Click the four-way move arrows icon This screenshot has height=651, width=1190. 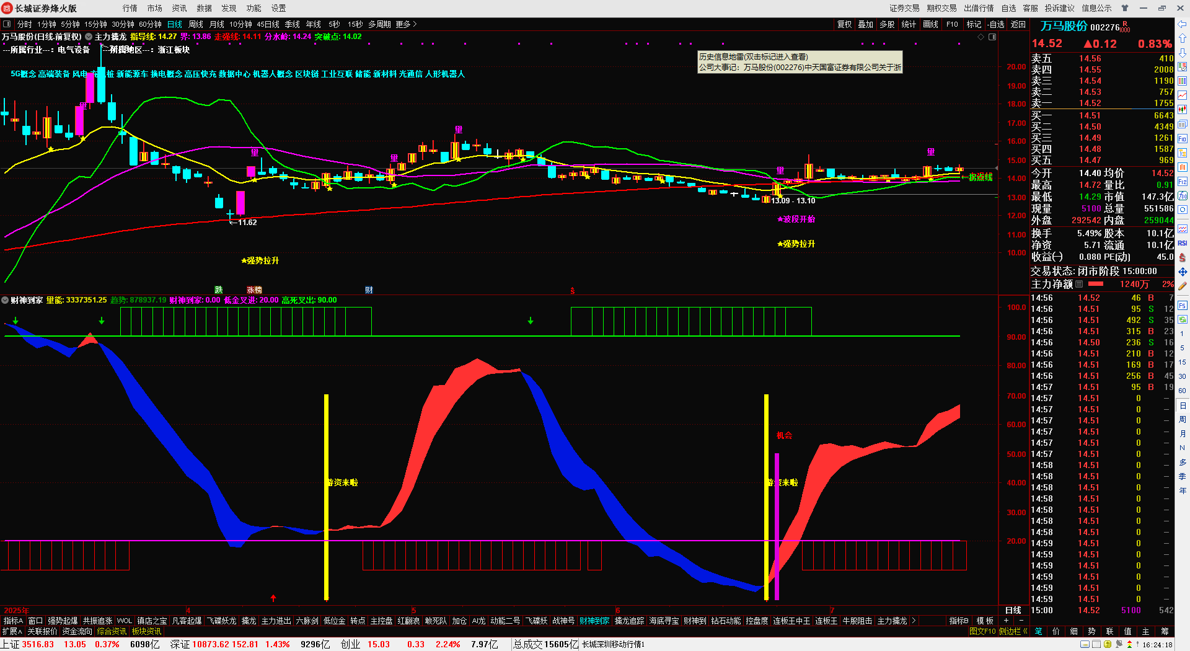[1183, 272]
